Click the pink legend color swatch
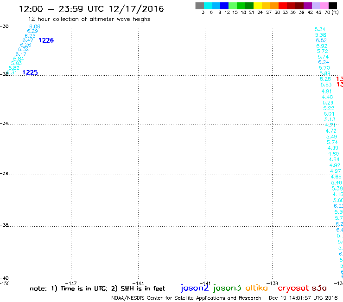The width and height of the screenshot is (343, 302). click(x=324, y=6)
